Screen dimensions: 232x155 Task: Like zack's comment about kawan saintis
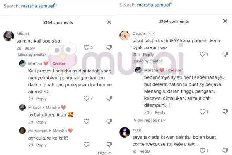[202, 151]
